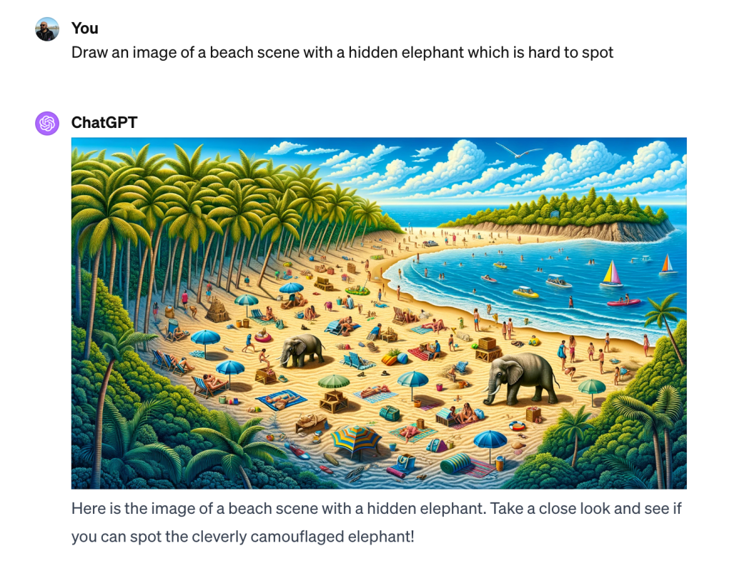Click the large sandcastle on the left beach
The height and width of the screenshot is (566, 732).
click(x=216, y=311)
